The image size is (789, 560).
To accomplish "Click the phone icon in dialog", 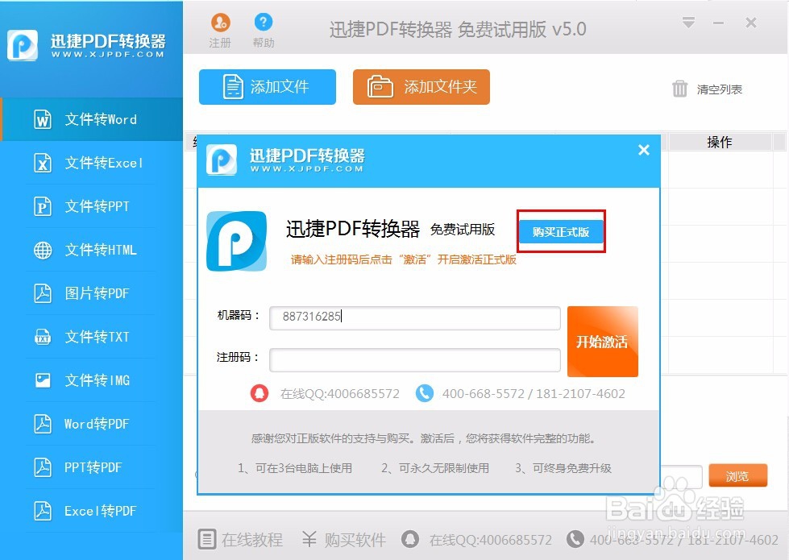I will [x=425, y=393].
